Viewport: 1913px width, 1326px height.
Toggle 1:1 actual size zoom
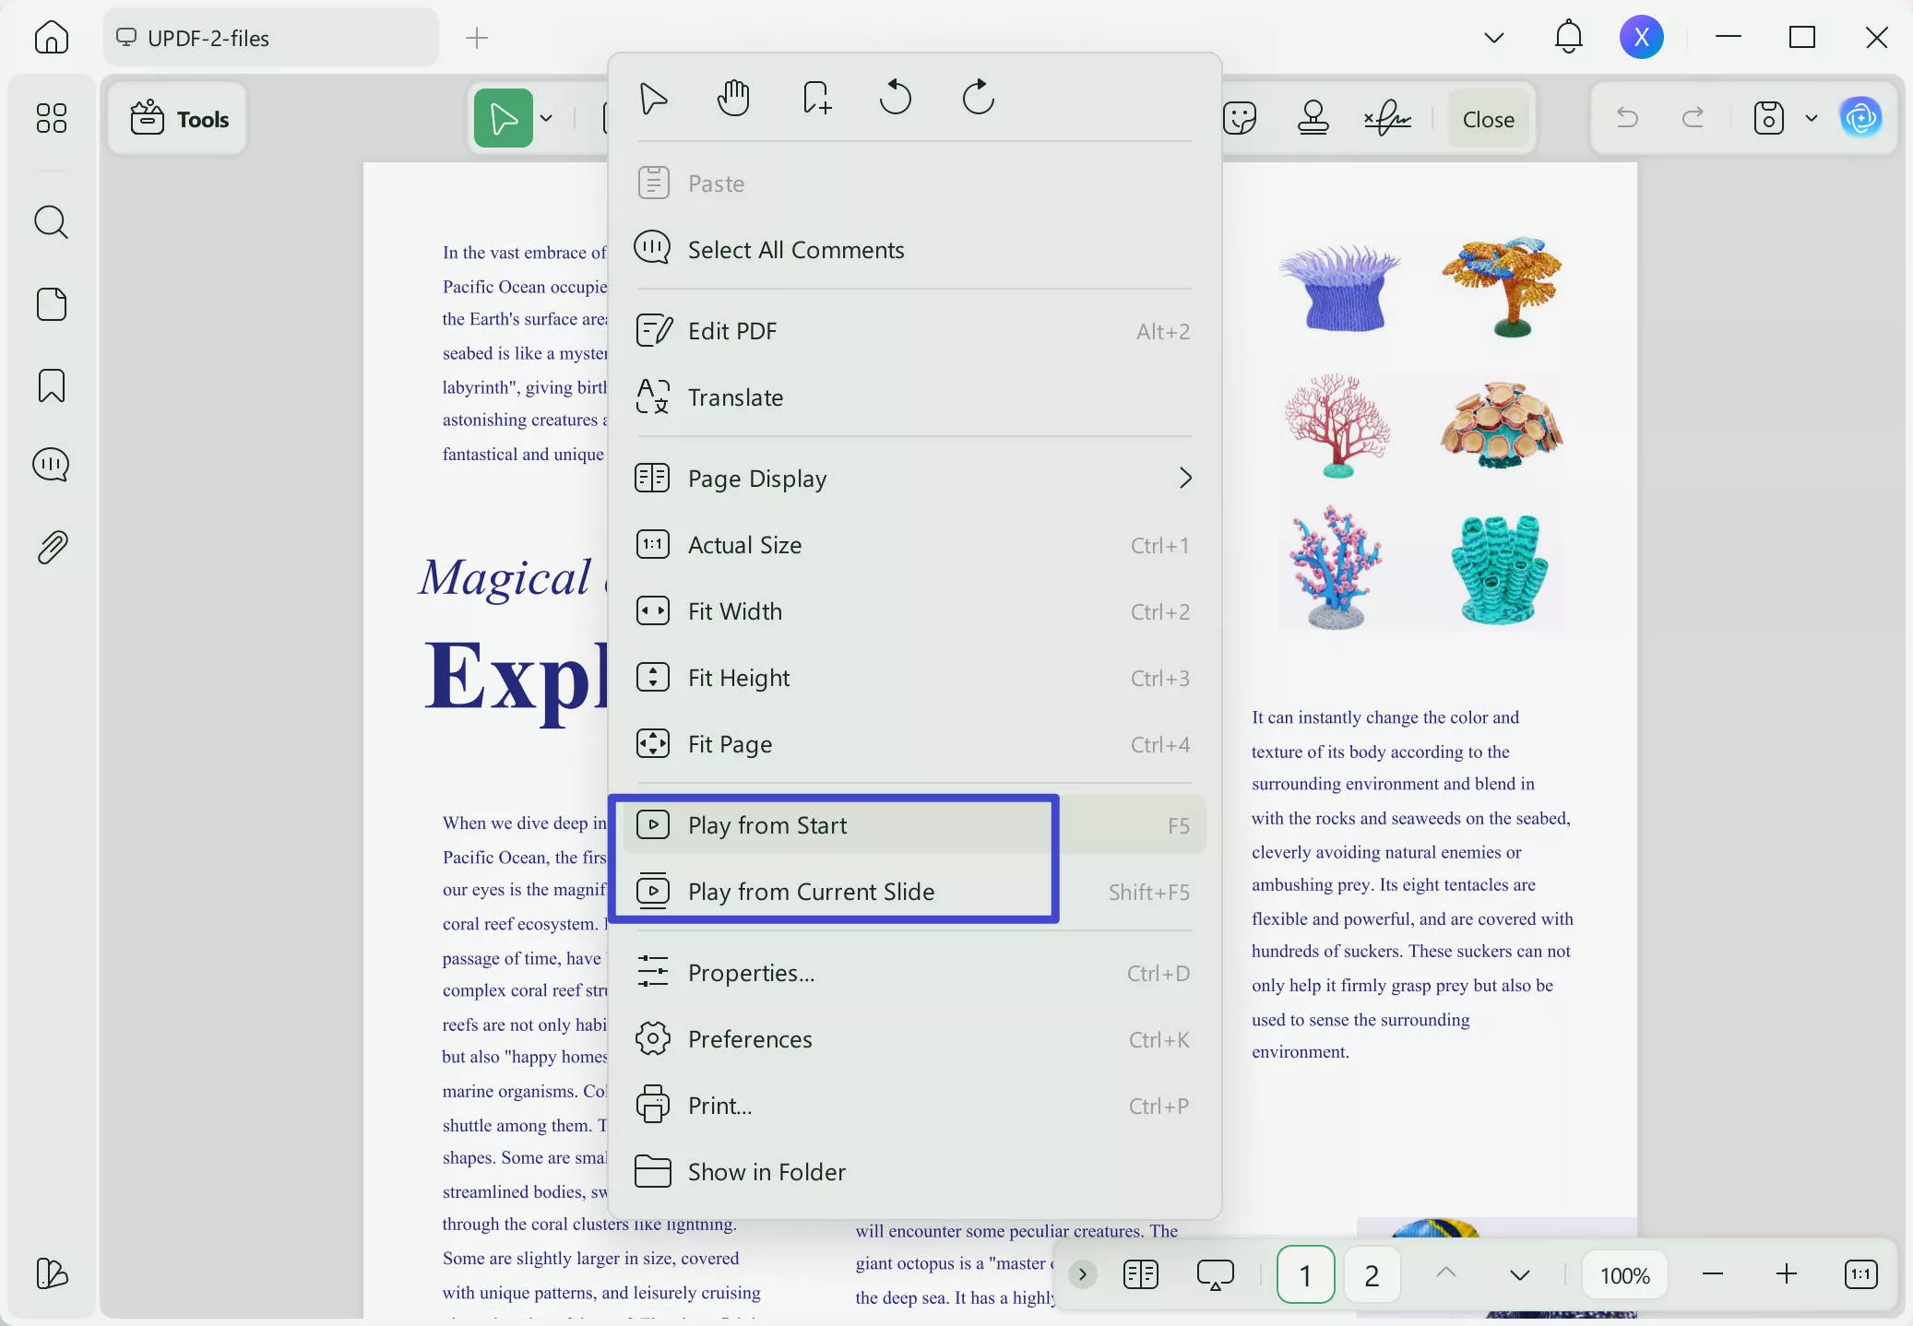tap(1861, 1274)
